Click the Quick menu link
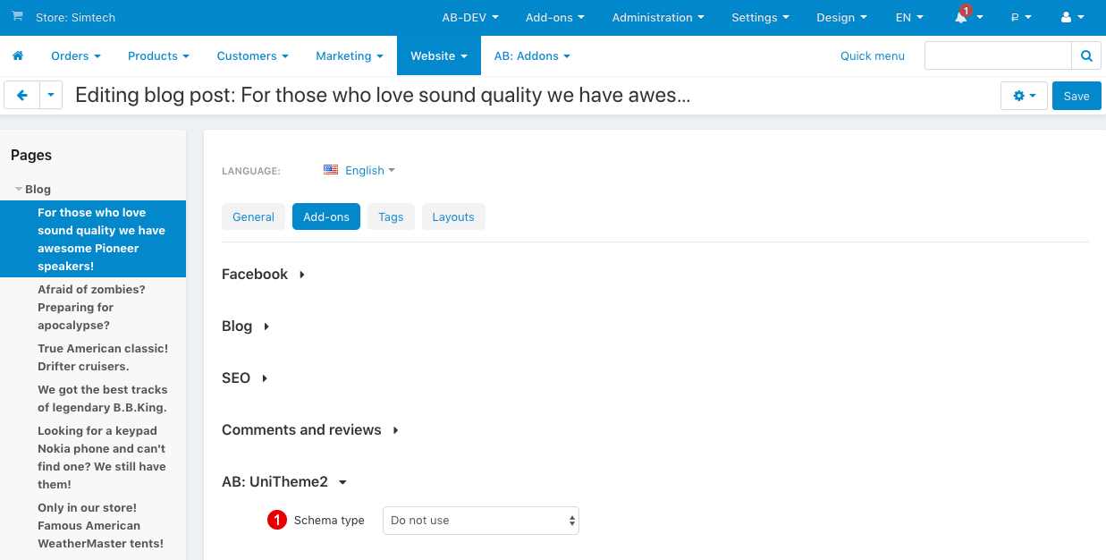 click(x=873, y=55)
